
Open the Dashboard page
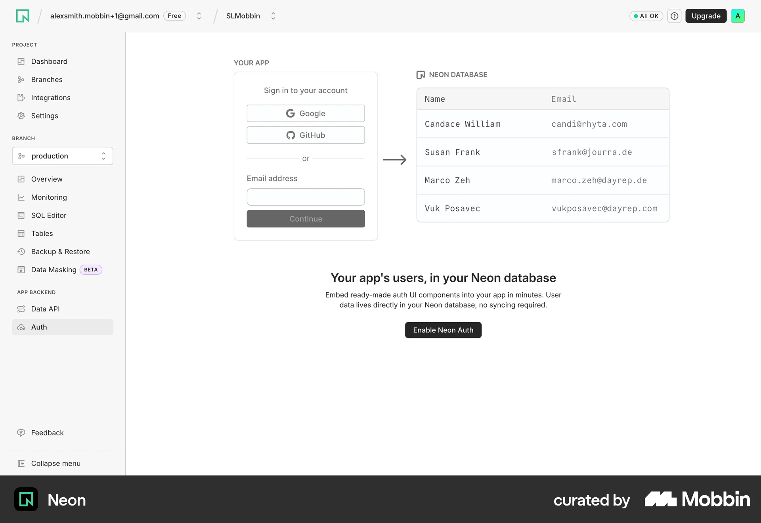click(x=63, y=61)
